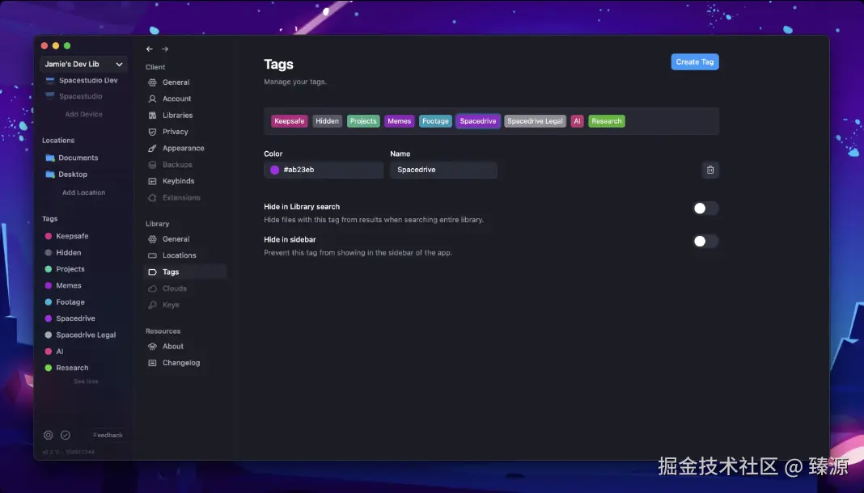This screenshot has width=864, height=493.
Task: Open Library General gear icon
Action: (153, 239)
